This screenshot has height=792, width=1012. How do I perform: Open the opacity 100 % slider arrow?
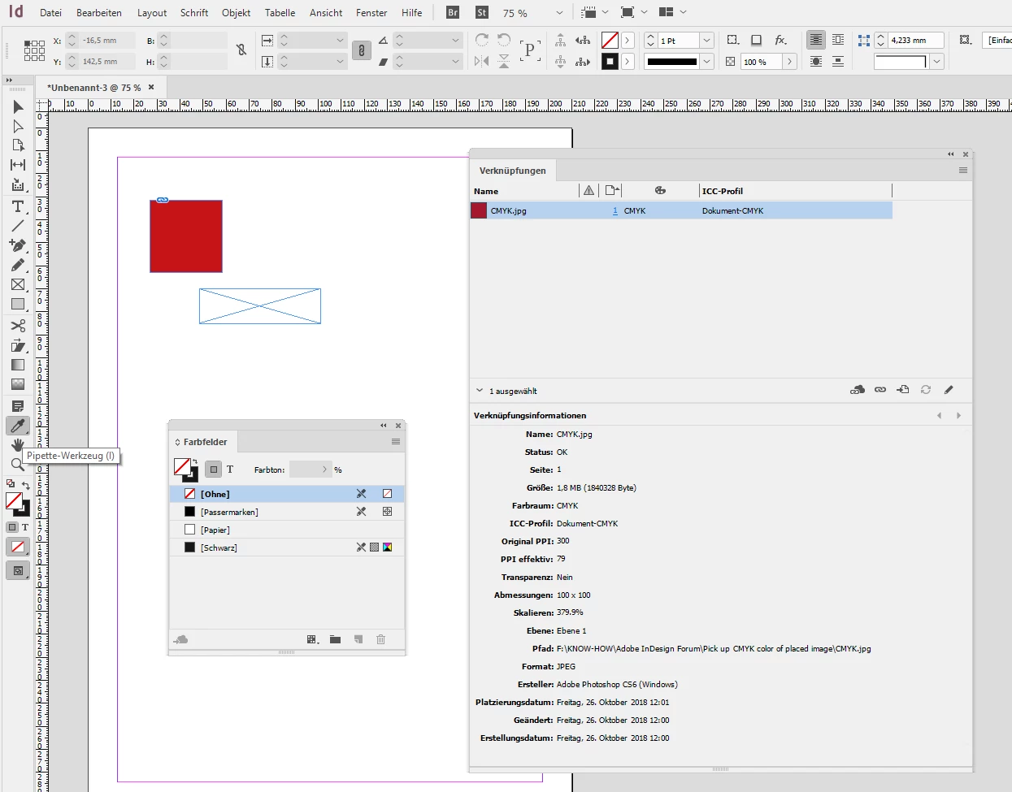click(x=789, y=62)
